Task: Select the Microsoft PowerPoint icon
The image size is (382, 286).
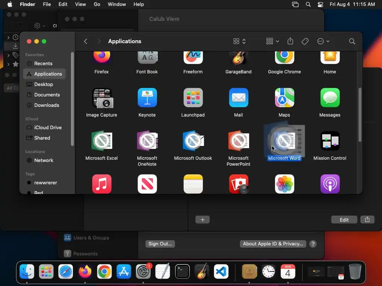Action: [x=238, y=140]
